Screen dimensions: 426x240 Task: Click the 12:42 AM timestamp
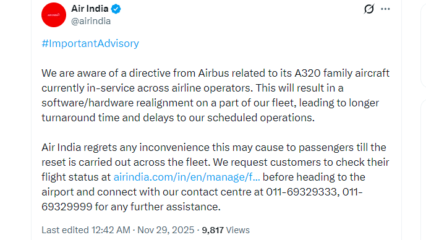coord(111,230)
